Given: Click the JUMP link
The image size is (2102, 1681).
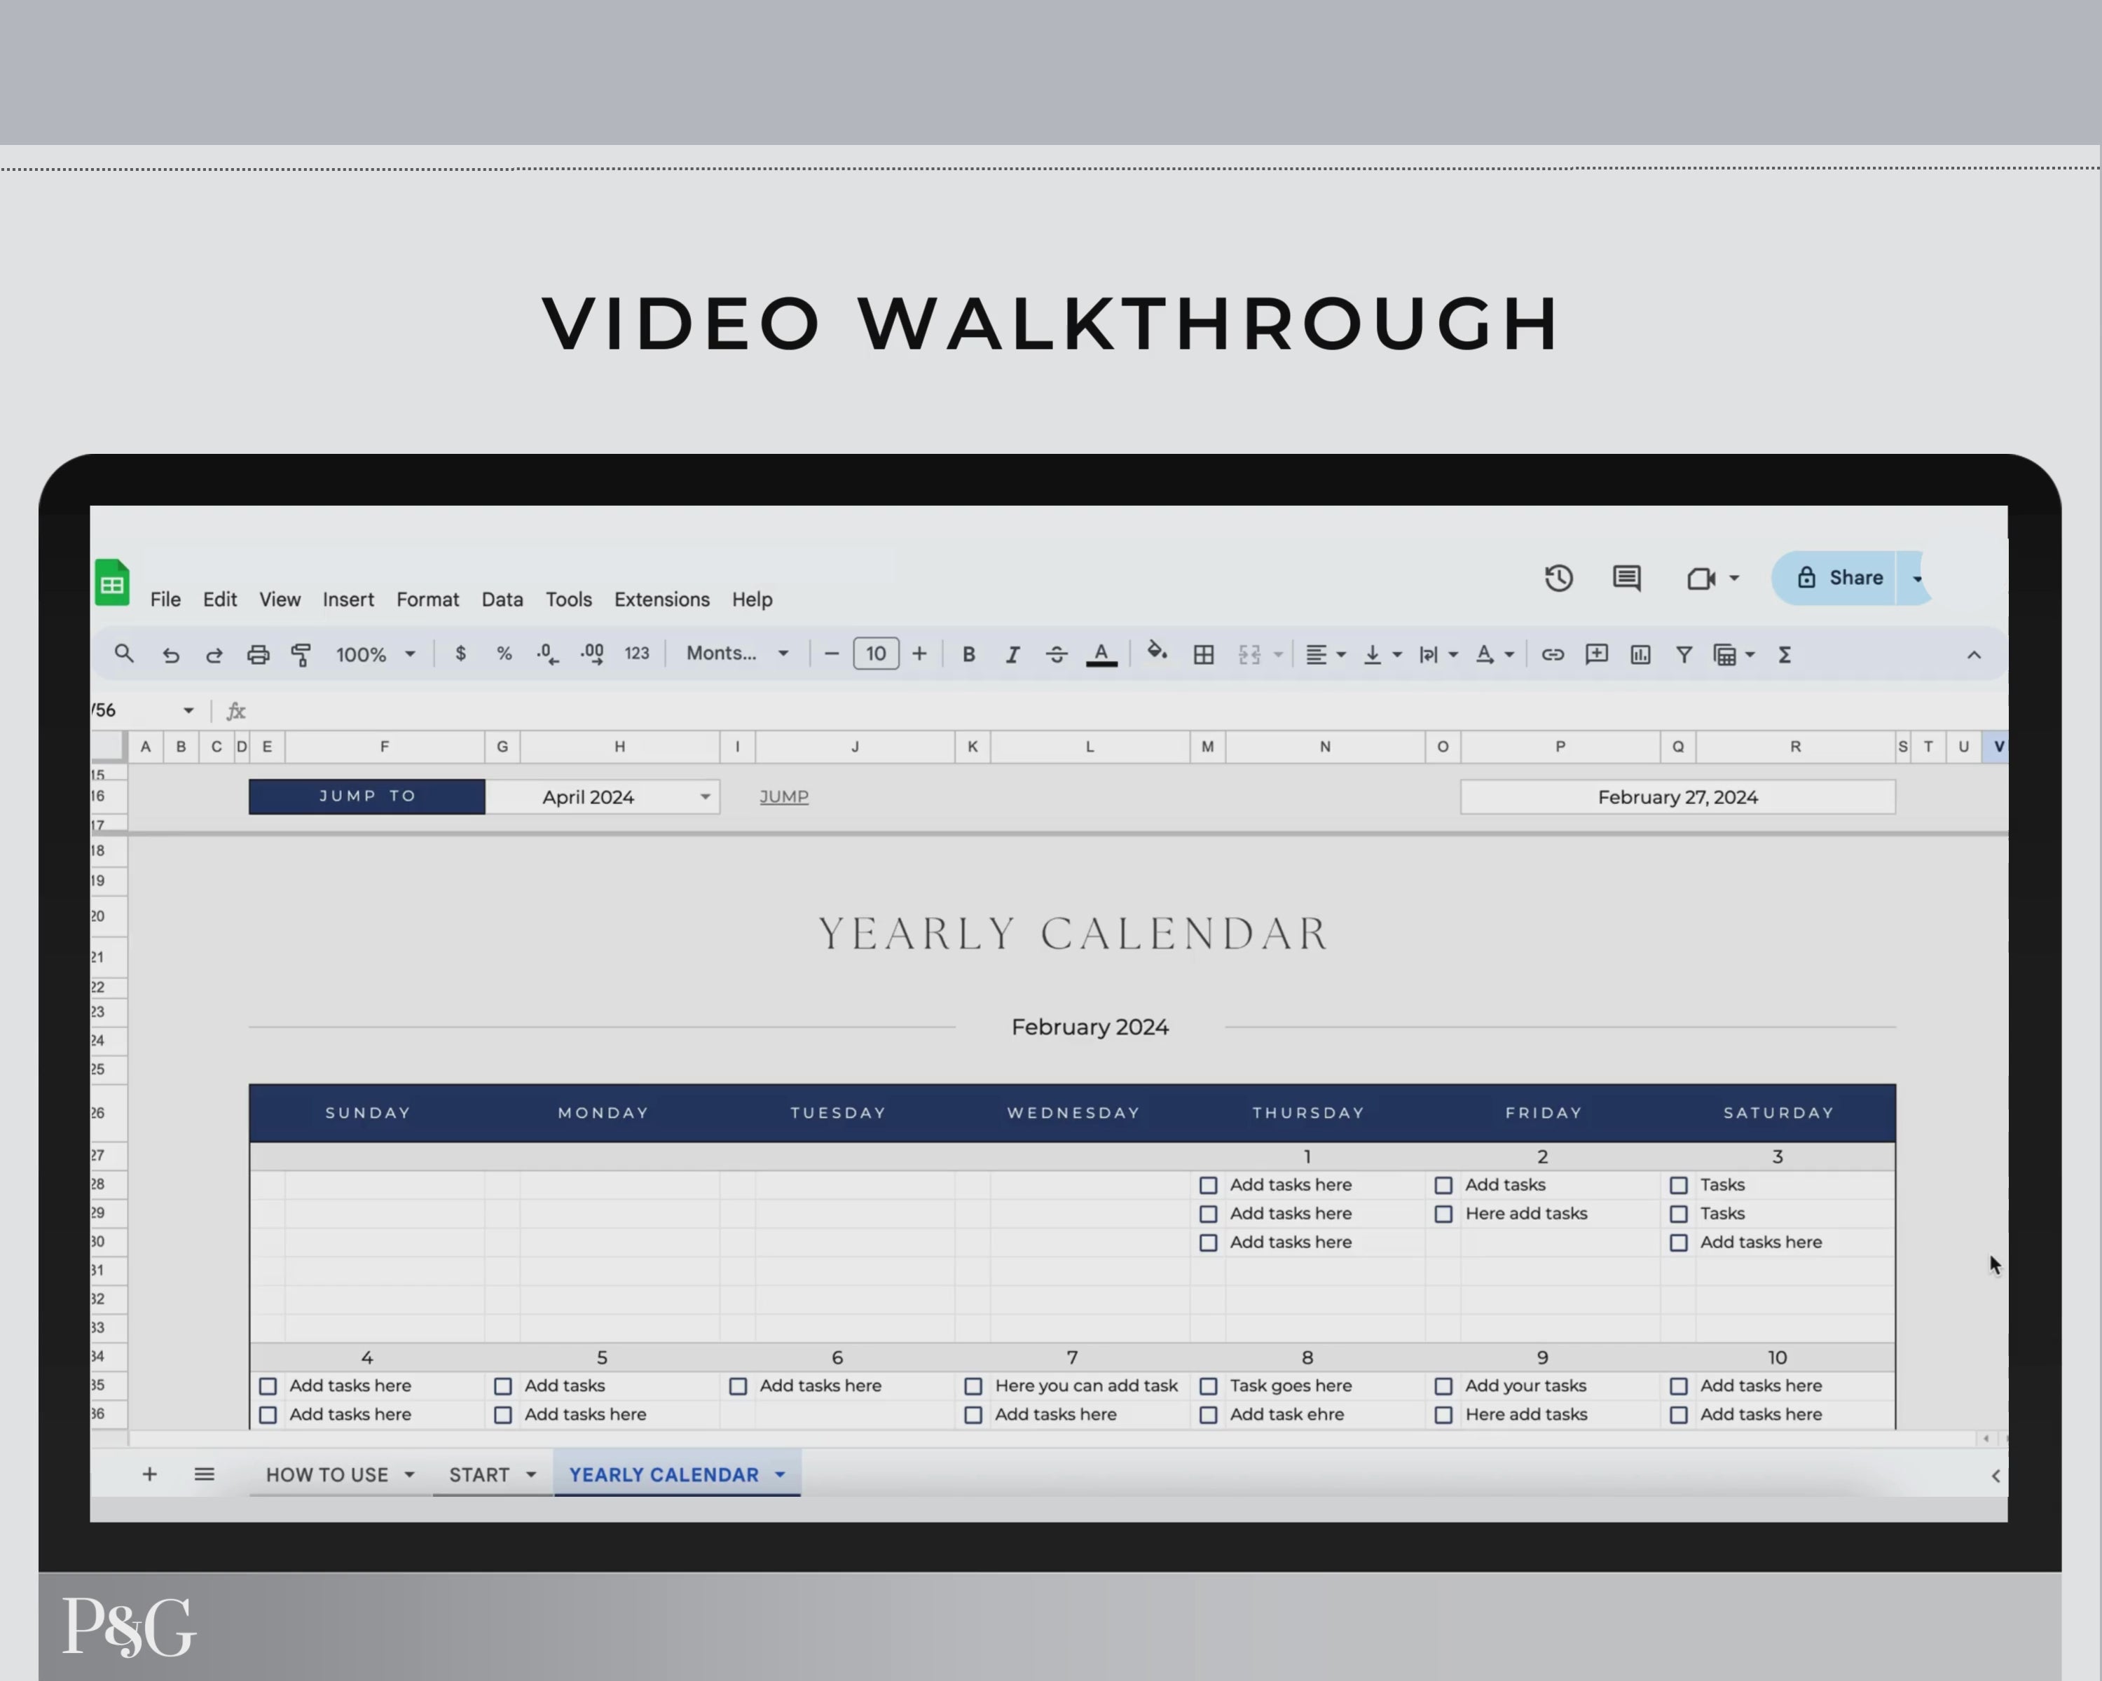Looking at the screenshot, I should [784, 796].
